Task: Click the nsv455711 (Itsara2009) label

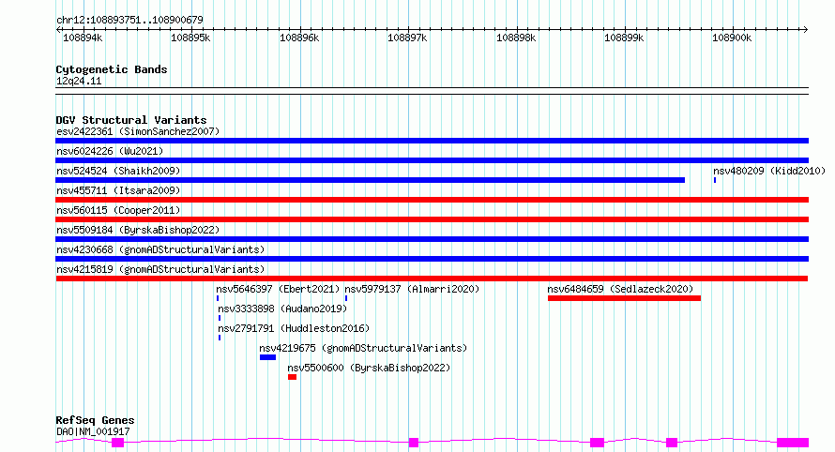Action: (x=118, y=190)
